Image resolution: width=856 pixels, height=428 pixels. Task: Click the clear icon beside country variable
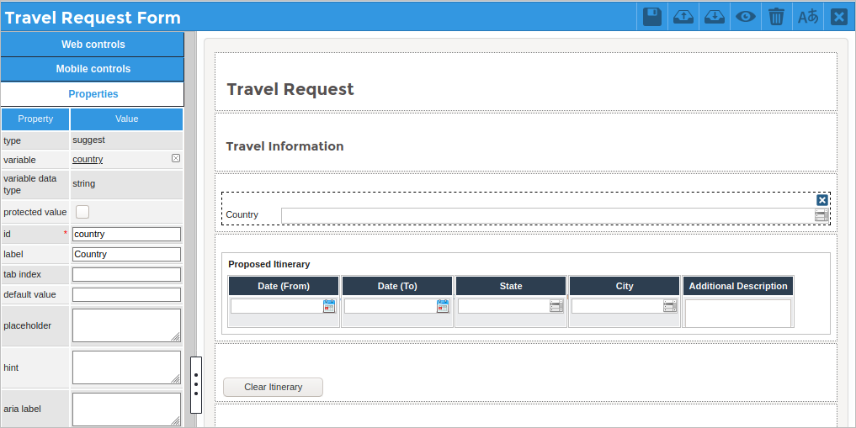click(x=176, y=158)
